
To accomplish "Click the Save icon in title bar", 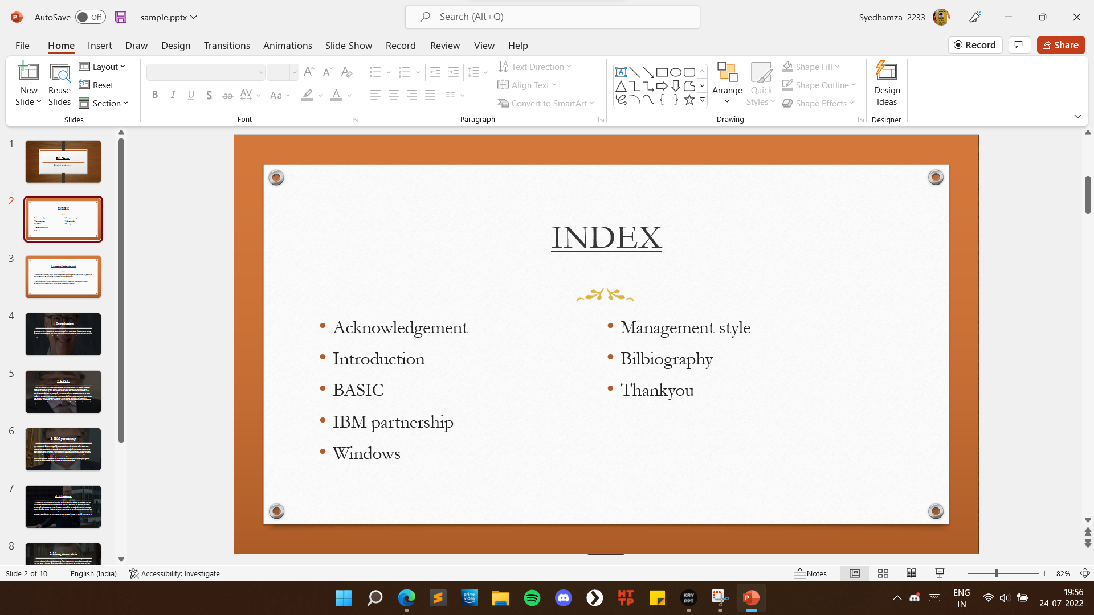I will [x=121, y=17].
